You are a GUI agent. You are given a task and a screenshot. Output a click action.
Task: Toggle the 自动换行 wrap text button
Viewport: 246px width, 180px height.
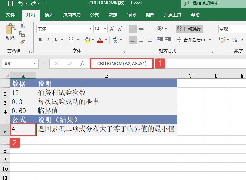189,29
